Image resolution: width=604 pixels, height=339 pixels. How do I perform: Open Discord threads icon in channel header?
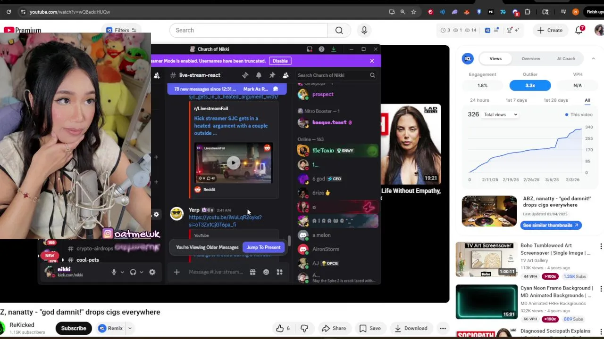click(245, 75)
